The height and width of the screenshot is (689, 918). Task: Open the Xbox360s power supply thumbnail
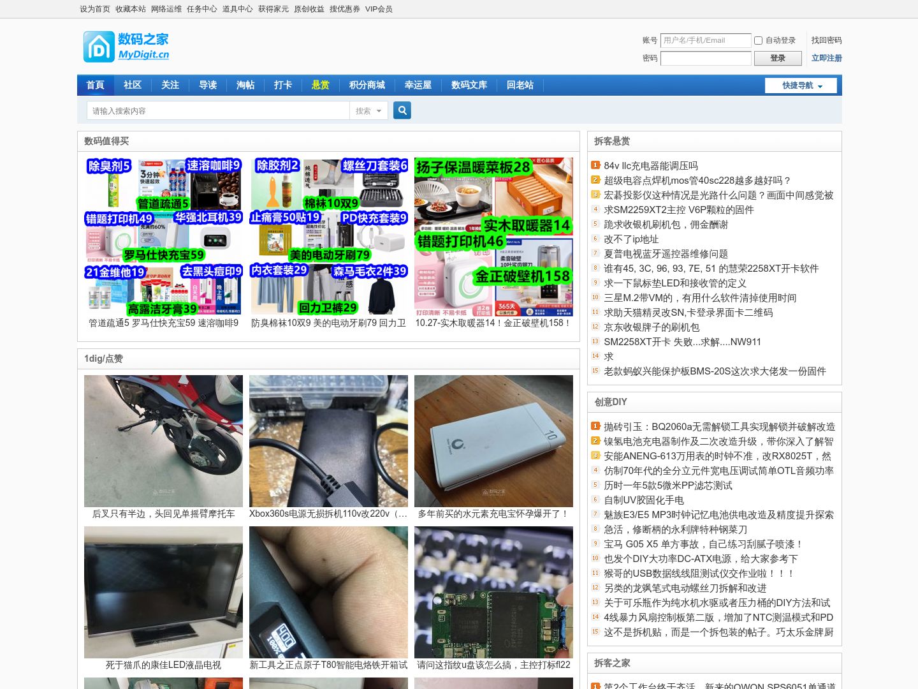click(x=328, y=441)
